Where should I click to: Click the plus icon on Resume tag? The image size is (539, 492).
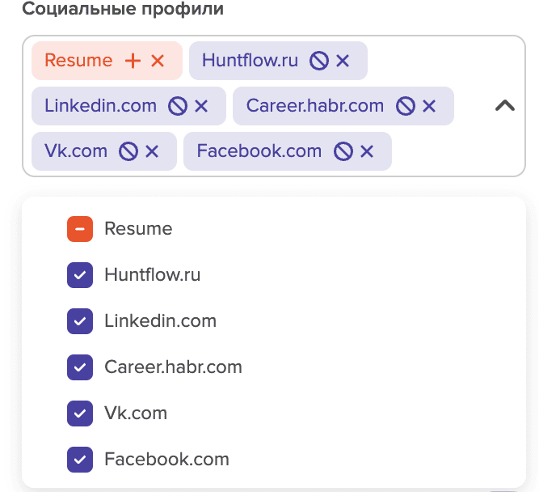[133, 61]
